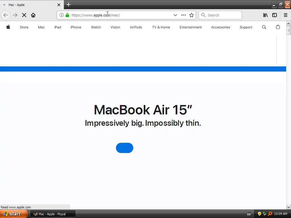The image size is (291, 218).
Task: Go to AirPods section
Action: (x=136, y=27)
